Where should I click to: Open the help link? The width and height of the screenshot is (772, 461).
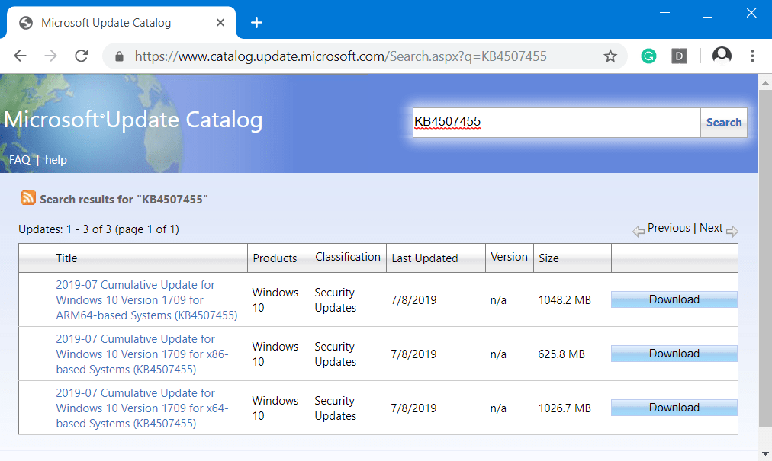(56, 160)
